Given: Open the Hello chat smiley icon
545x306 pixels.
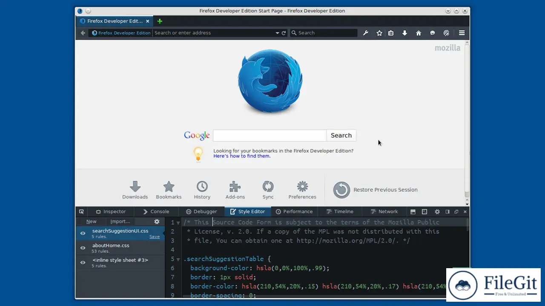Looking at the screenshot, I should (433, 33).
